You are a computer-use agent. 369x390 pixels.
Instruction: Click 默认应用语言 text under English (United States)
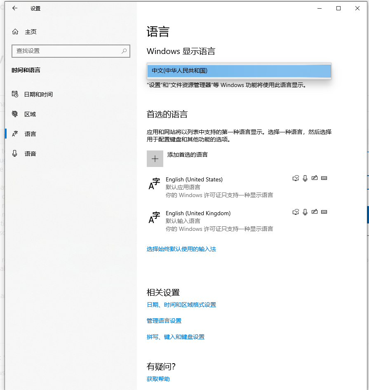[x=183, y=187]
